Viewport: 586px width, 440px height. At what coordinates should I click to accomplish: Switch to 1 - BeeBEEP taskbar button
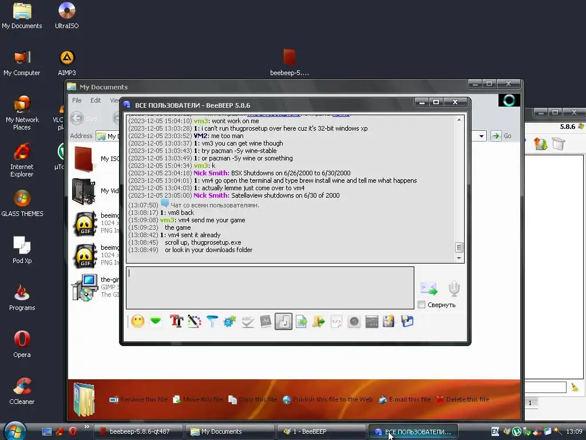(x=322, y=431)
